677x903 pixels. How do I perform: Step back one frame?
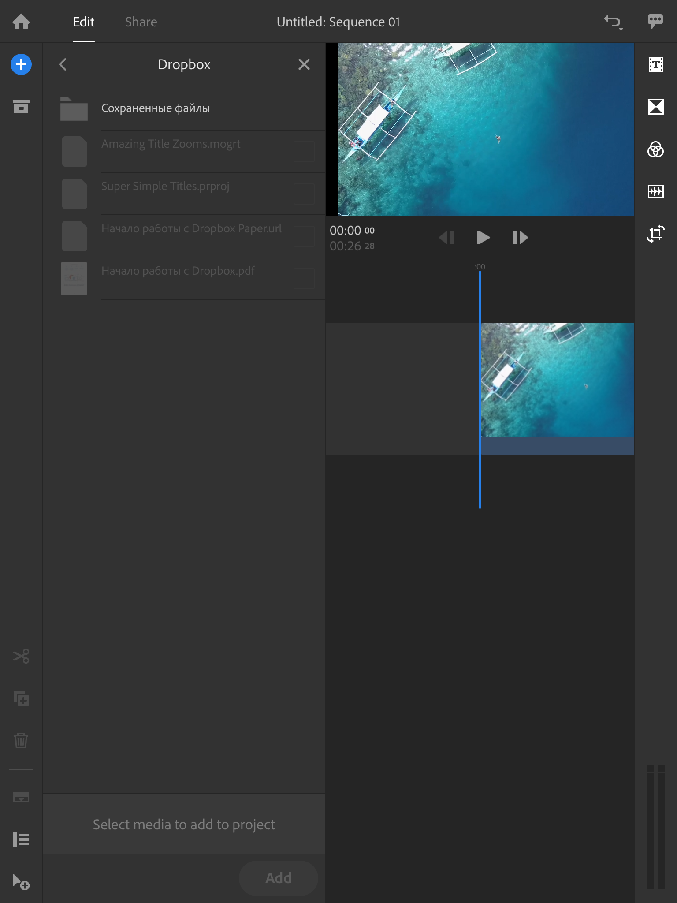coord(446,238)
